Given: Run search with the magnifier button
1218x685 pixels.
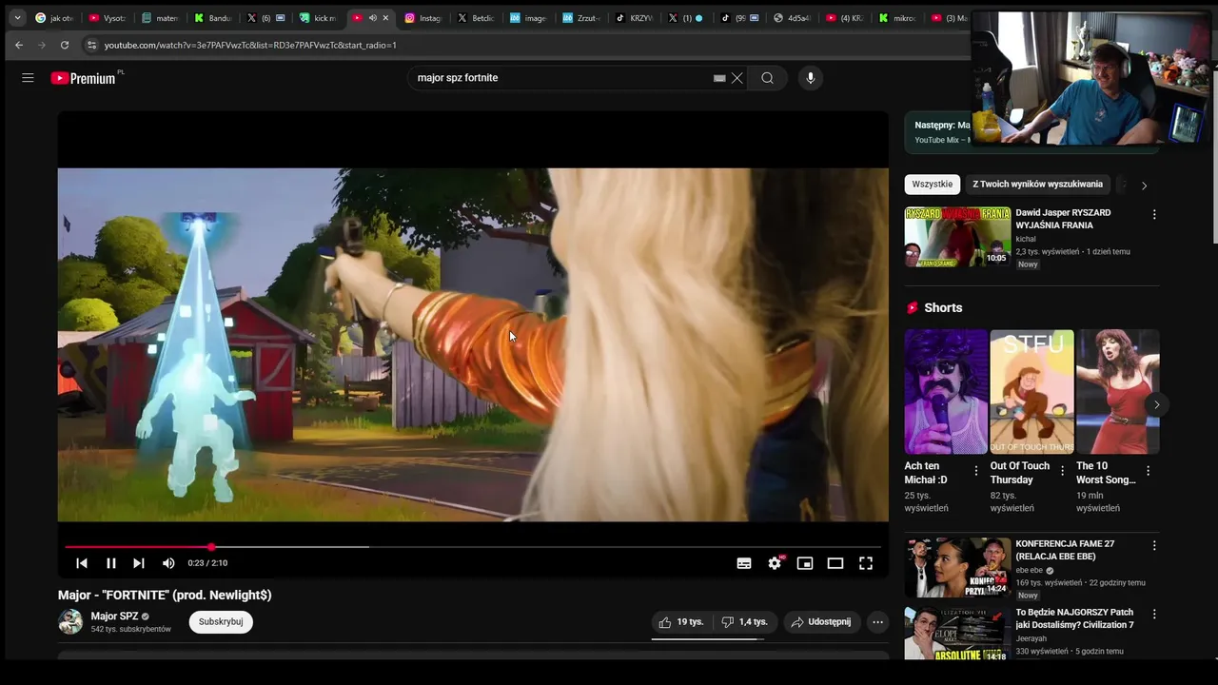Looking at the screenshot, I should pyautogui.click(x=767, y=78).
